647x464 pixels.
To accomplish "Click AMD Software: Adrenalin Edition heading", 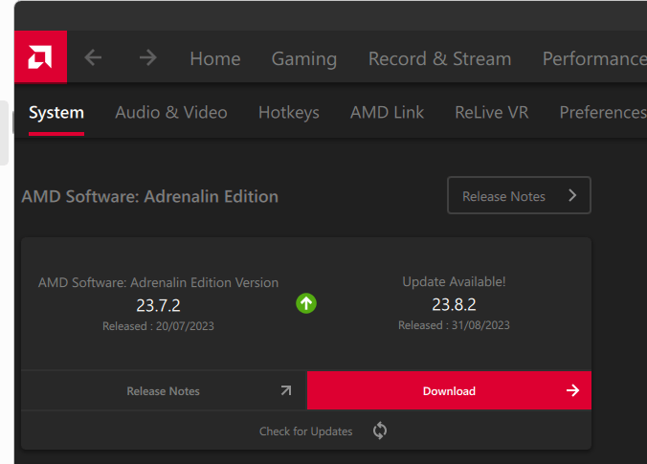I will (150, 197).
